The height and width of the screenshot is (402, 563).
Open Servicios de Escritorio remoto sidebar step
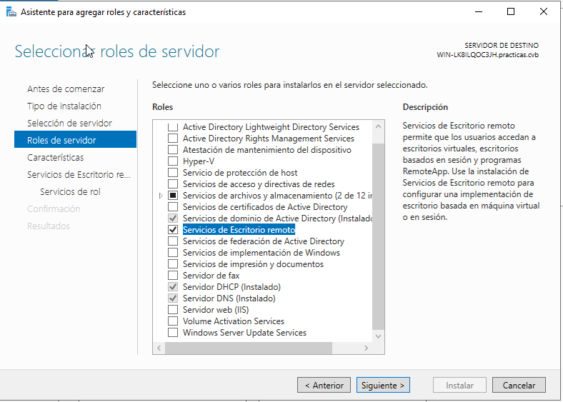click(79, 175)
